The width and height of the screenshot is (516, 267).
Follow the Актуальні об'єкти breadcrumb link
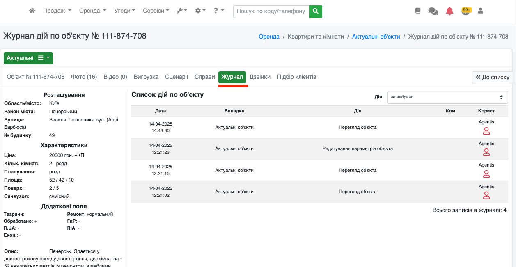click(x=376, y=37)
